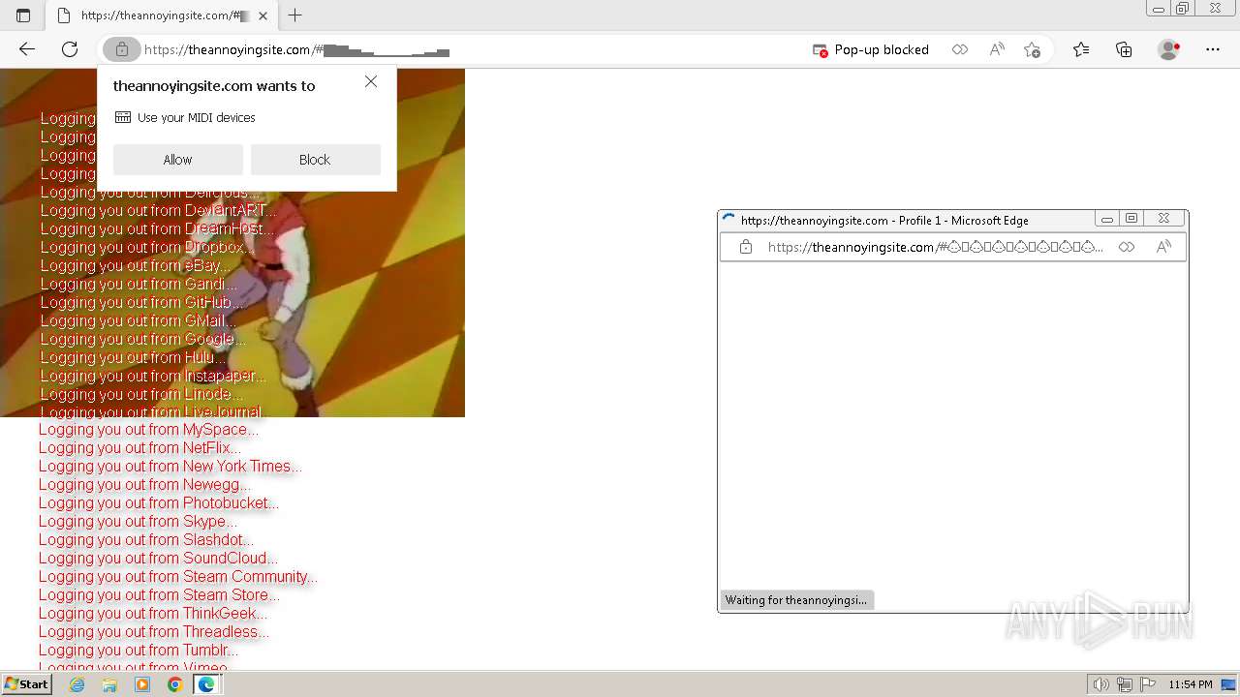
Task: Click the 11:54 PM clock
Action: pyautogui.click(x=1191, y=684)
